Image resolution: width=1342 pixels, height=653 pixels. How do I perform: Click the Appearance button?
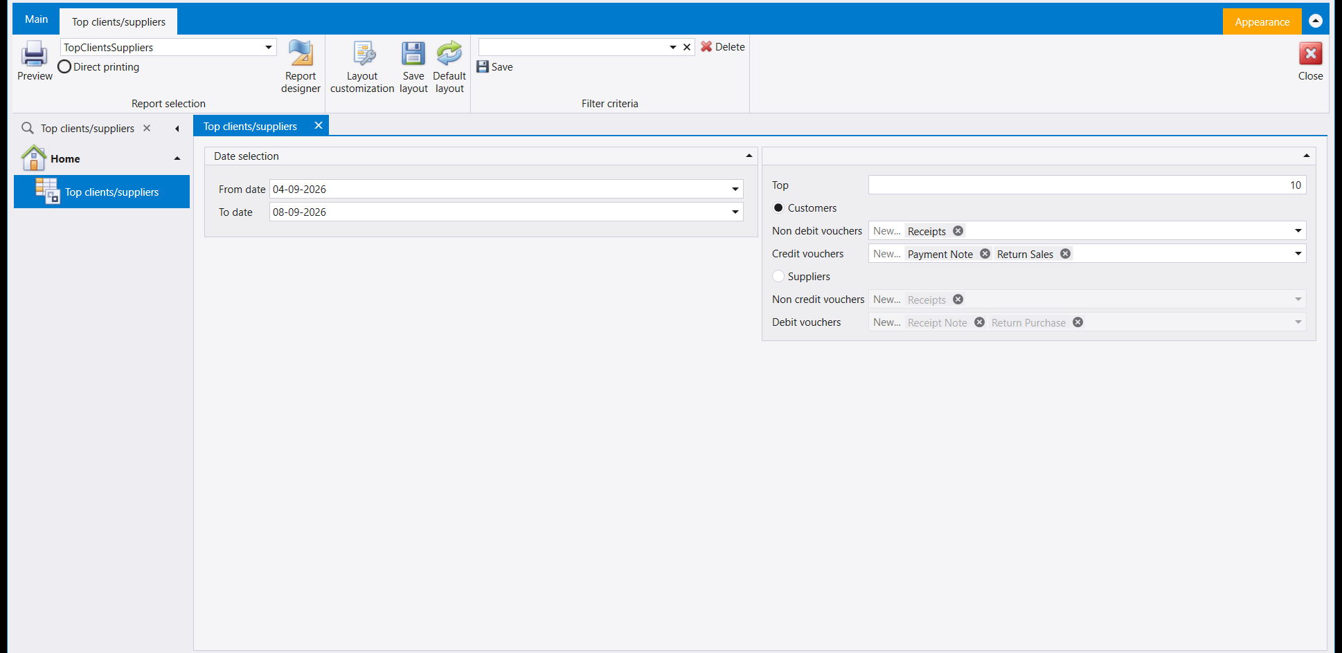pos(1262,21)
